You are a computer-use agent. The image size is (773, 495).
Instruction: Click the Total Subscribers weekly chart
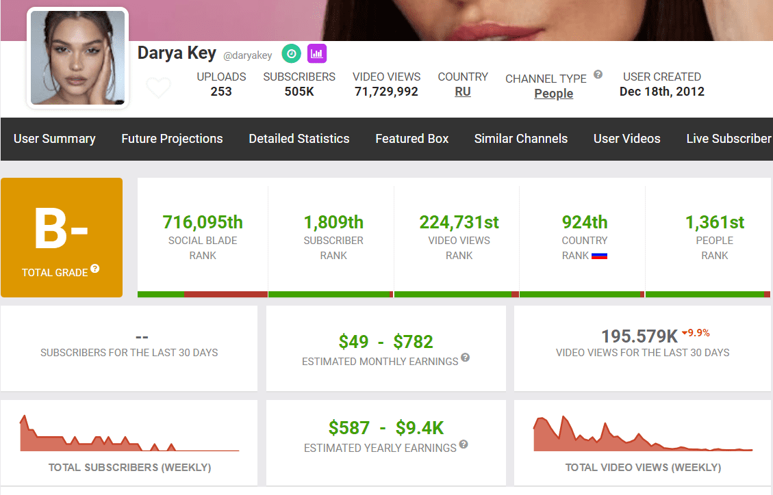[129, 433]
